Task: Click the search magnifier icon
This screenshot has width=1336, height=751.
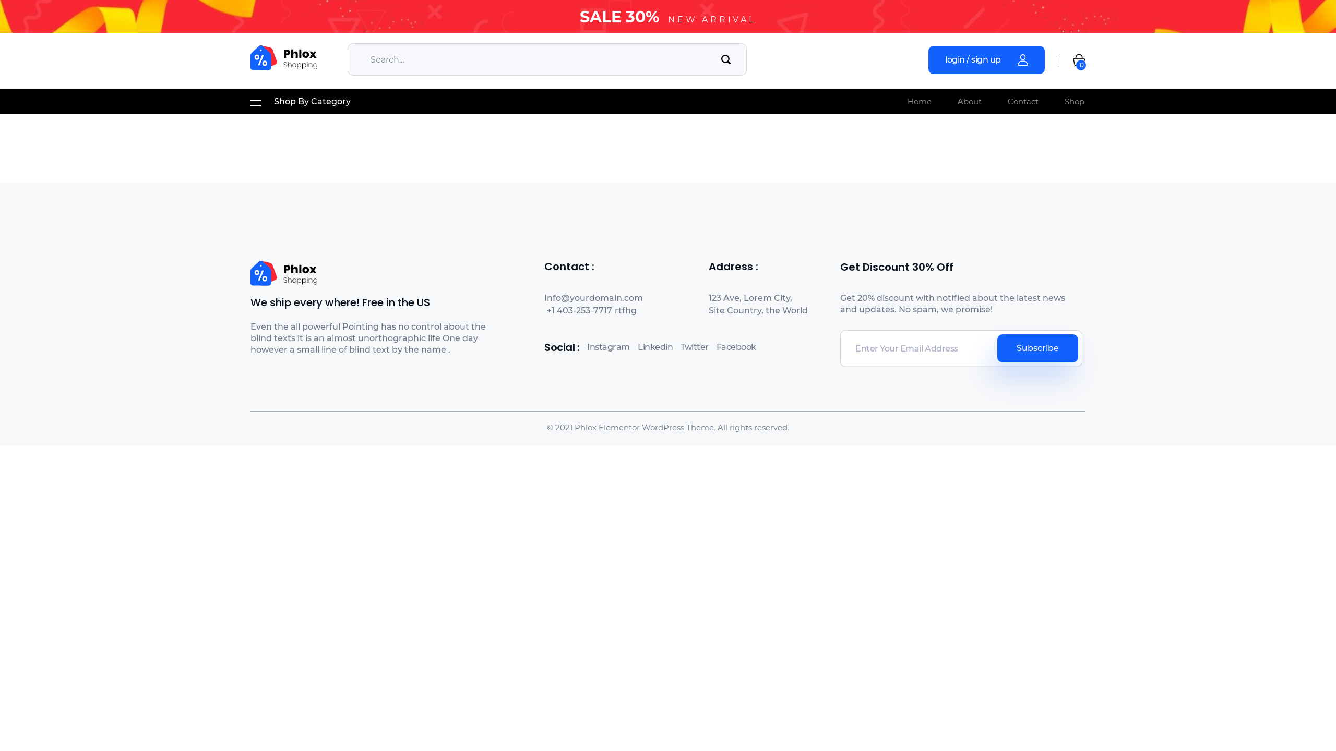Action: 725,59
